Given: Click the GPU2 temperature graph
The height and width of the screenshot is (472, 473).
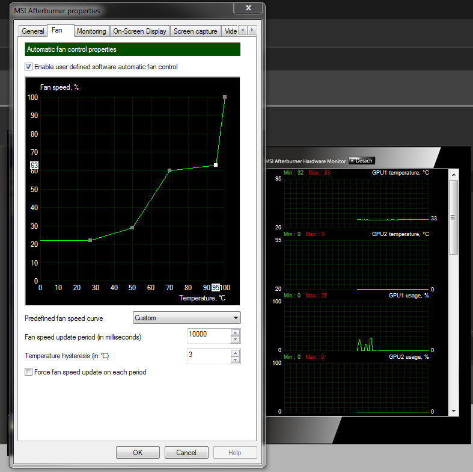Looking at the screenshot, I should coord(356,265).
